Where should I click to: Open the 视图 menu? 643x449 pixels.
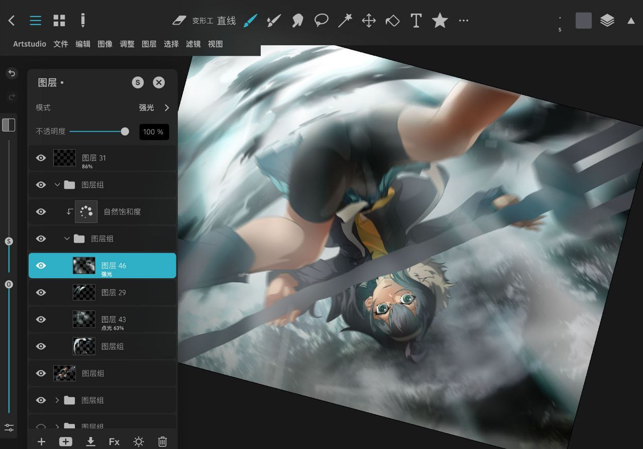pos(216,44)
